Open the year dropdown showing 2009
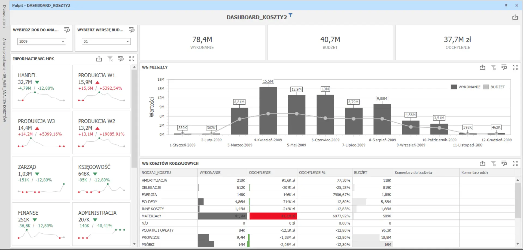 [x=42, y=42]
